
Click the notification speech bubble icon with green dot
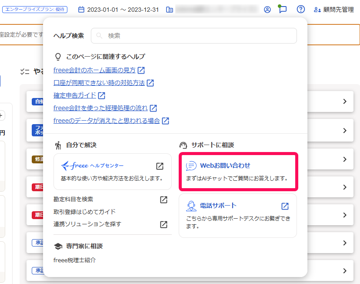283,9
